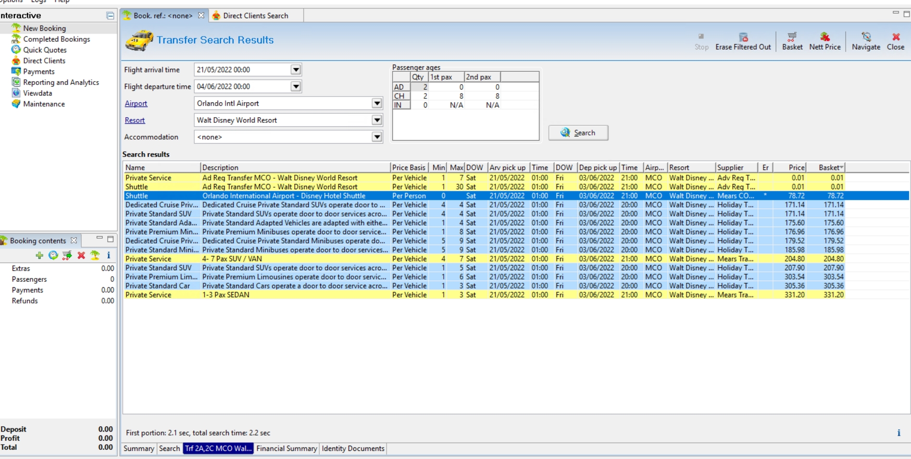Open the Navigate compass tool
Viewport: 911px width, 459px height.
tap(866, 37)
